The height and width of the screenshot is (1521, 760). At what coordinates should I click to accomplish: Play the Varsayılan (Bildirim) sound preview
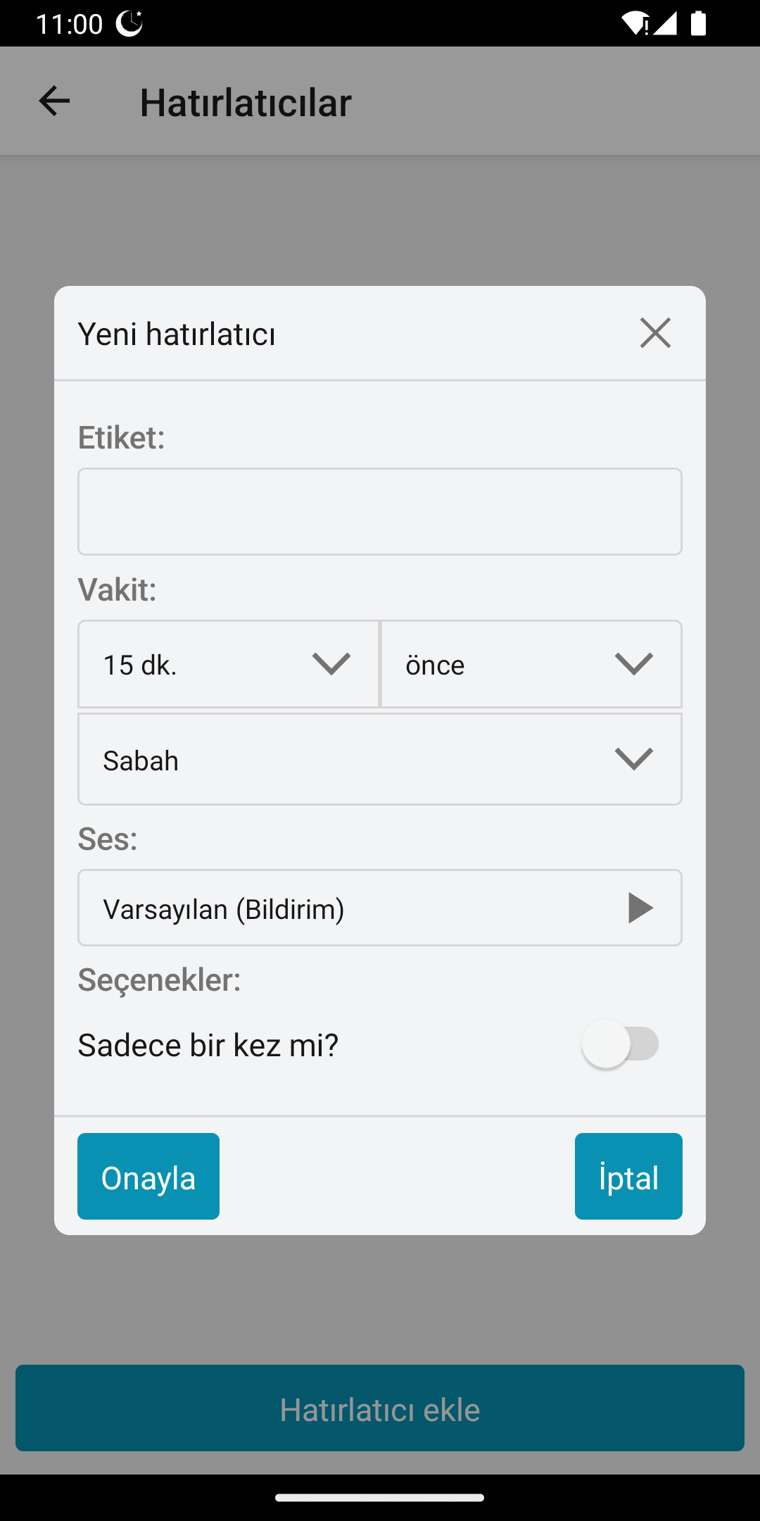click(640, 908)
